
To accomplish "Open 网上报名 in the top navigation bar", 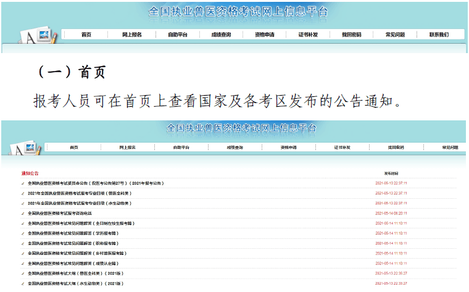I will click(x=132, y=35).
